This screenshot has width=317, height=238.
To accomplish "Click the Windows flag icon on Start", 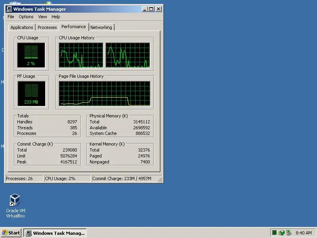I will pyautogui.click(x=5, y=233).
